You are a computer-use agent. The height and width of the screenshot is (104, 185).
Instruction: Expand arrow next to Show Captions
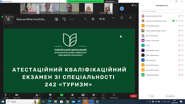point(87,95)
